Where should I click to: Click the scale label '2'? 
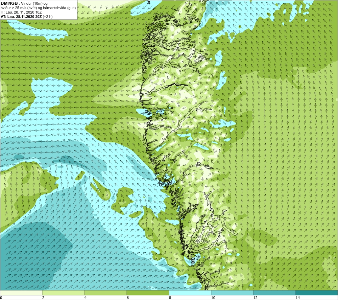tap(43, 298)
